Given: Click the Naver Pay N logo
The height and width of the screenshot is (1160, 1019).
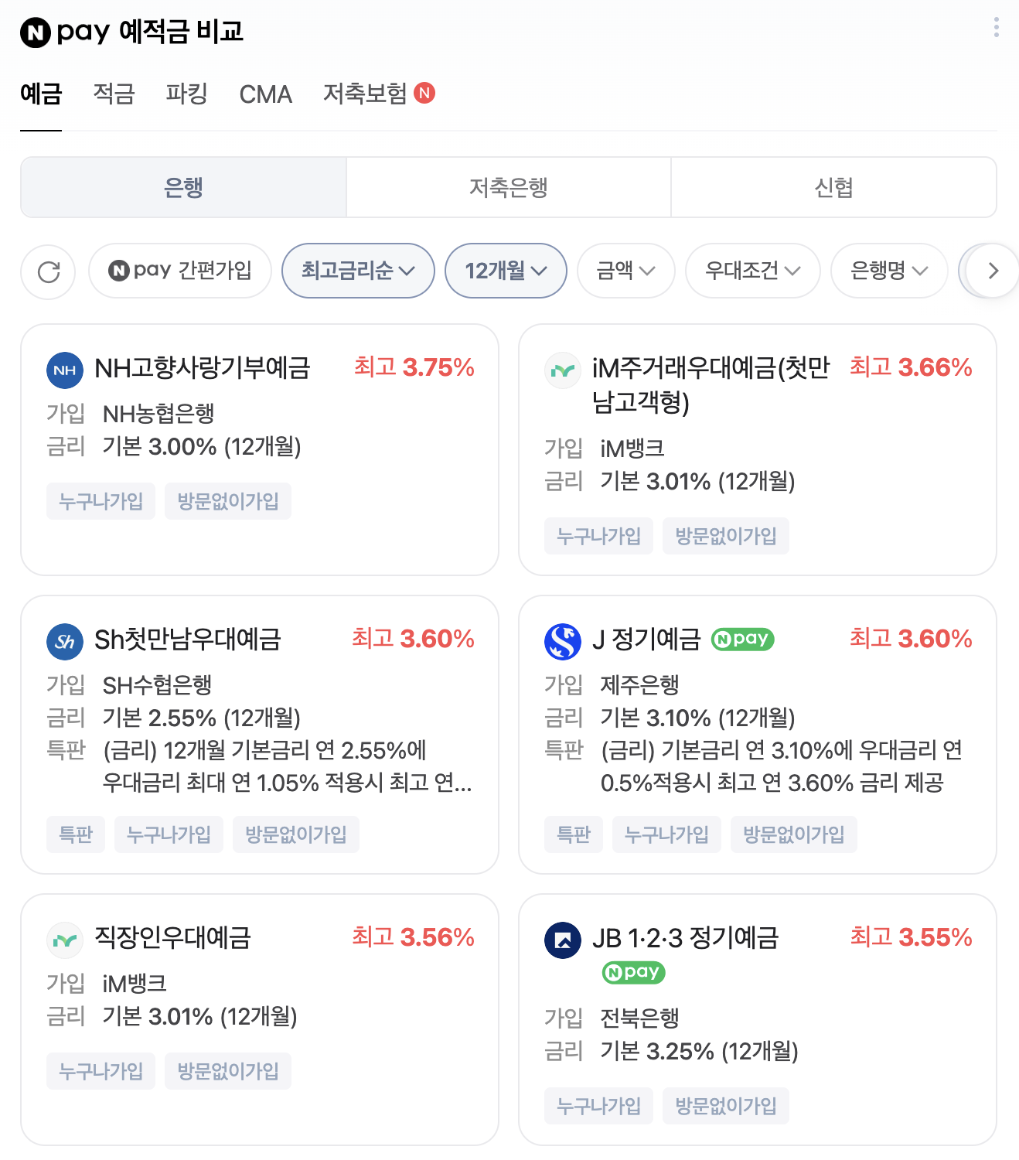Looking at the screenshot, I should coord(36,32).
